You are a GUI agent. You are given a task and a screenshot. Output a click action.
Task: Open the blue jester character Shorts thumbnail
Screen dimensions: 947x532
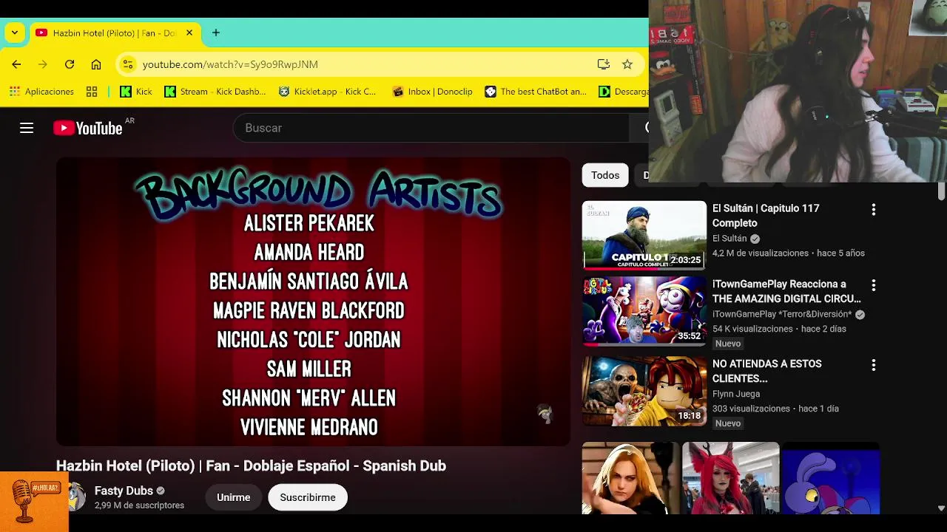(x=831, y=478)
